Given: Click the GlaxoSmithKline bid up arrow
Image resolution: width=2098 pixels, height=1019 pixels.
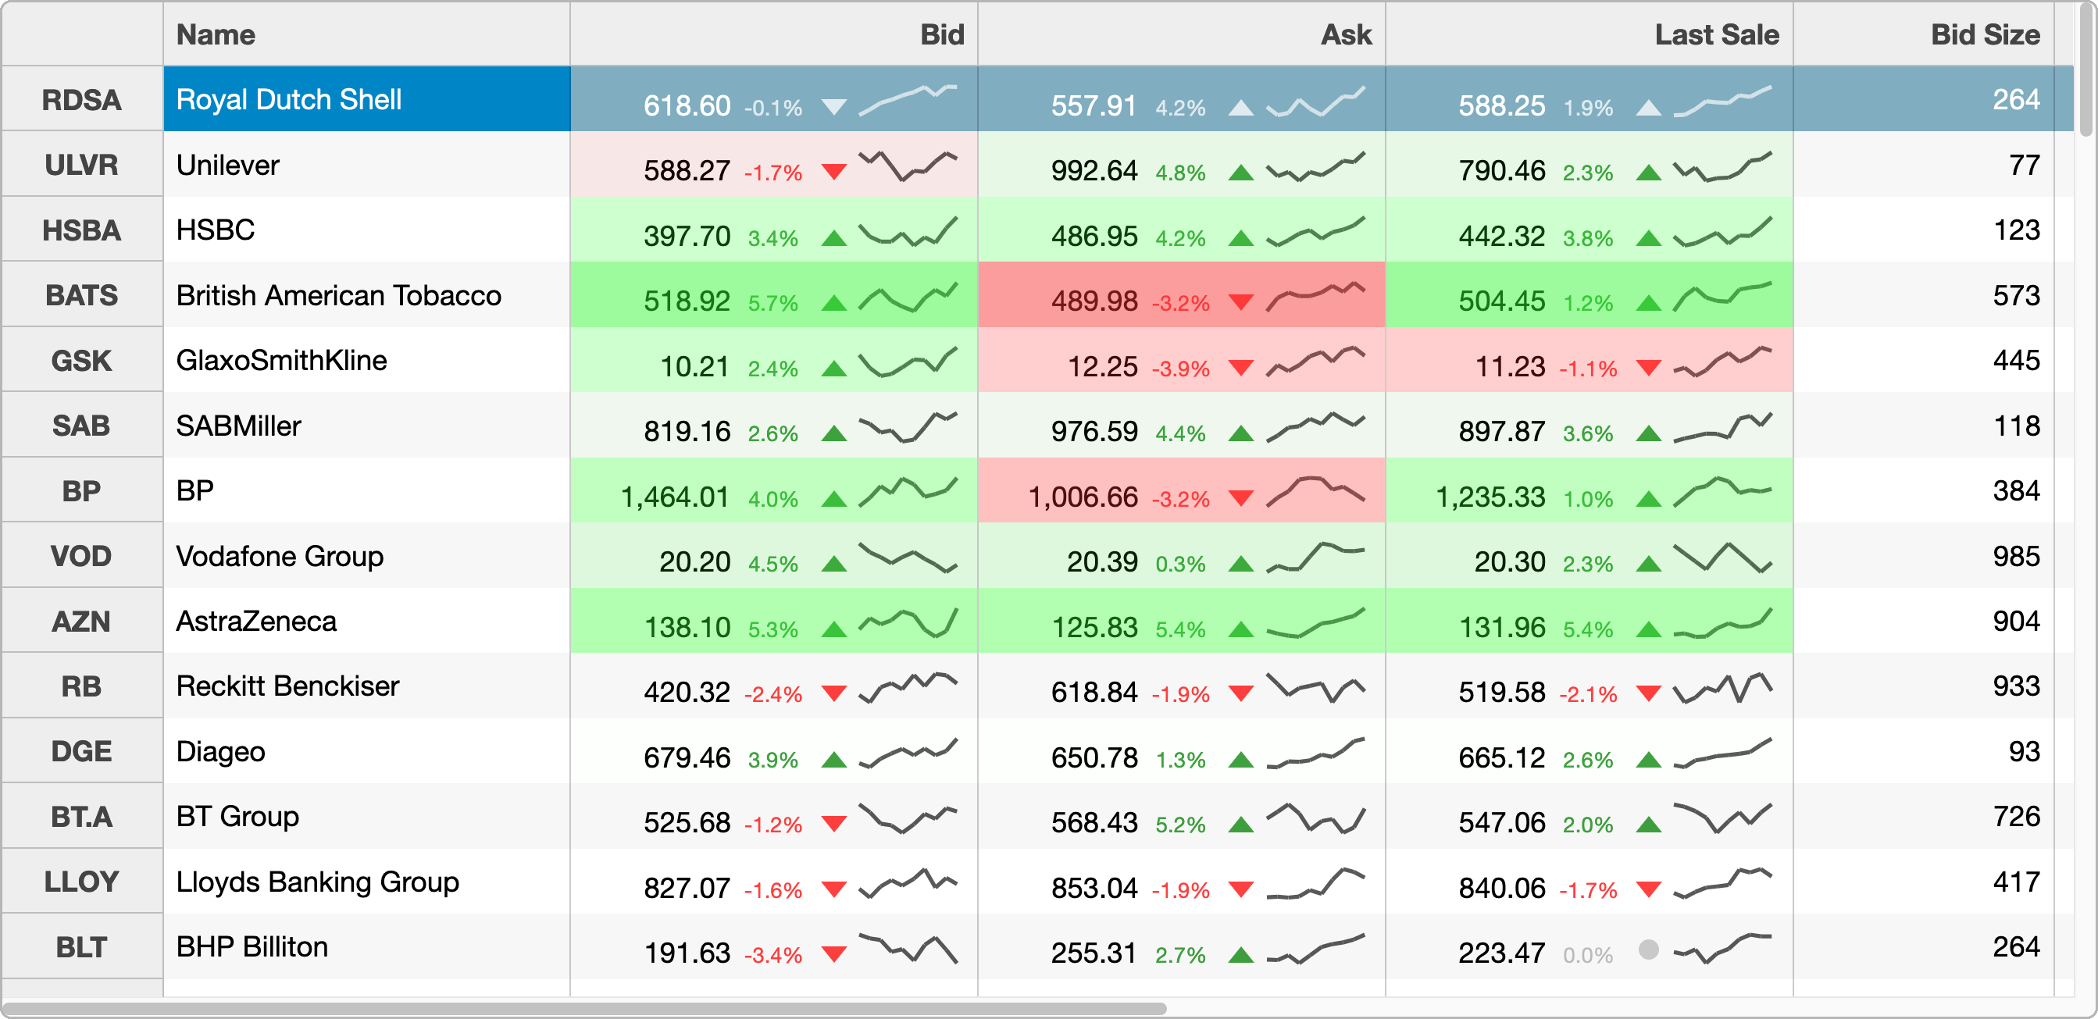Looking at the screenshot, I should tap(834, 368).
